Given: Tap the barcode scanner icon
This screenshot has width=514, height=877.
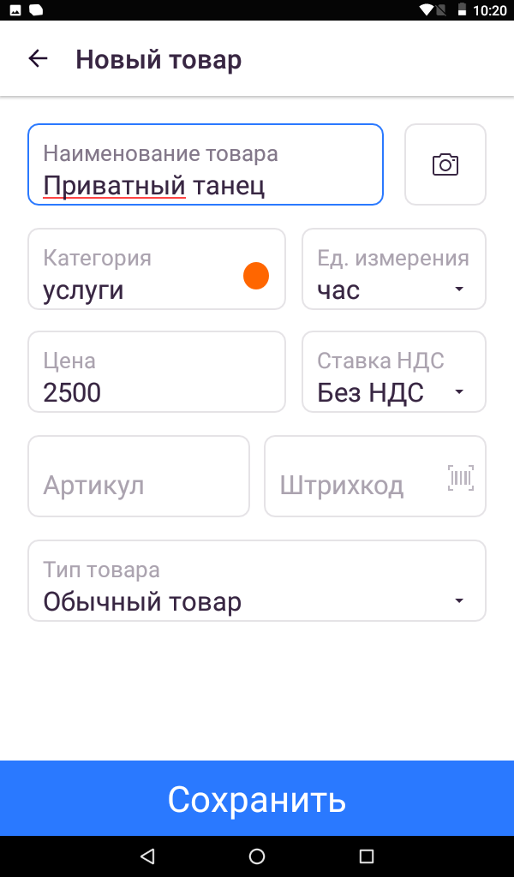Looking at the screenshot, I should coord(461,477).
